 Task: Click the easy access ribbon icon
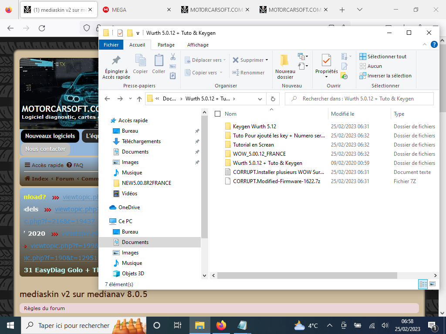click(303, 66)
